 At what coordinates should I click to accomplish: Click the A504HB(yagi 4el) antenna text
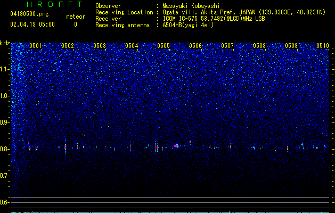[x=188, y=25]
